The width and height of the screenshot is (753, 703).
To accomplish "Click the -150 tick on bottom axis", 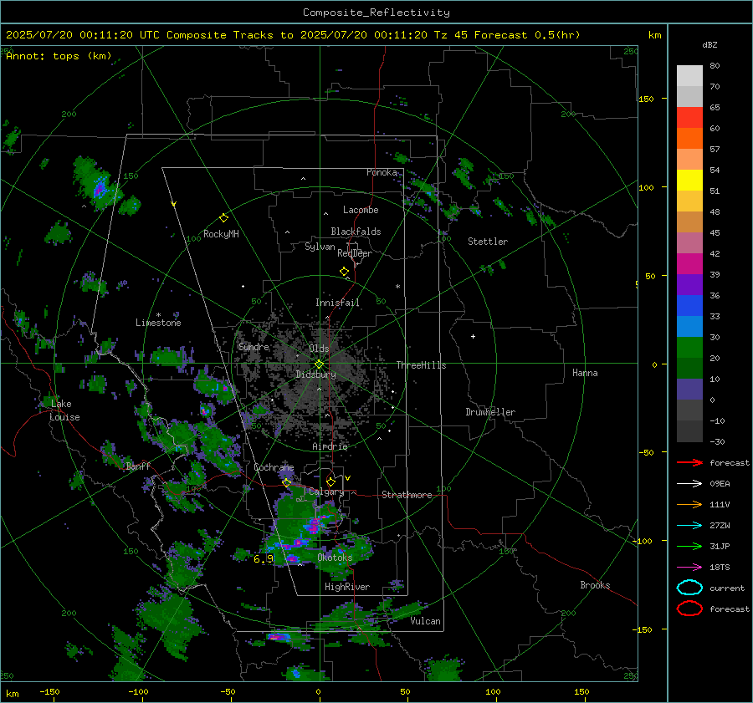I will [49, 691].
